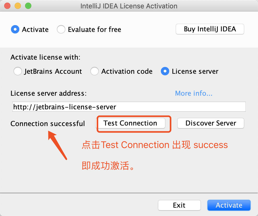Open the More info link
This screenshot has height=216, width=258.
(194, 93)
